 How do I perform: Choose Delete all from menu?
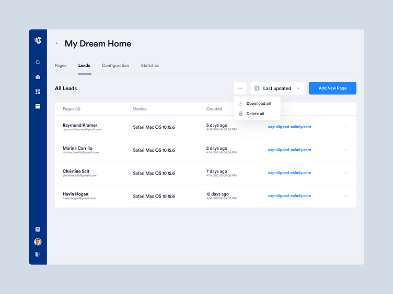(x=257, y=114)
